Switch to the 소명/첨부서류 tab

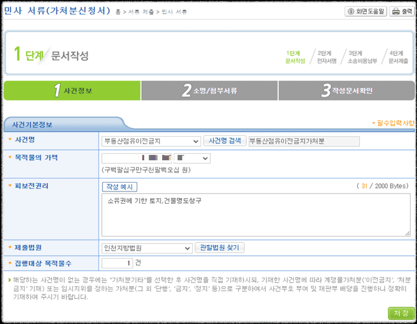(208, 90)
